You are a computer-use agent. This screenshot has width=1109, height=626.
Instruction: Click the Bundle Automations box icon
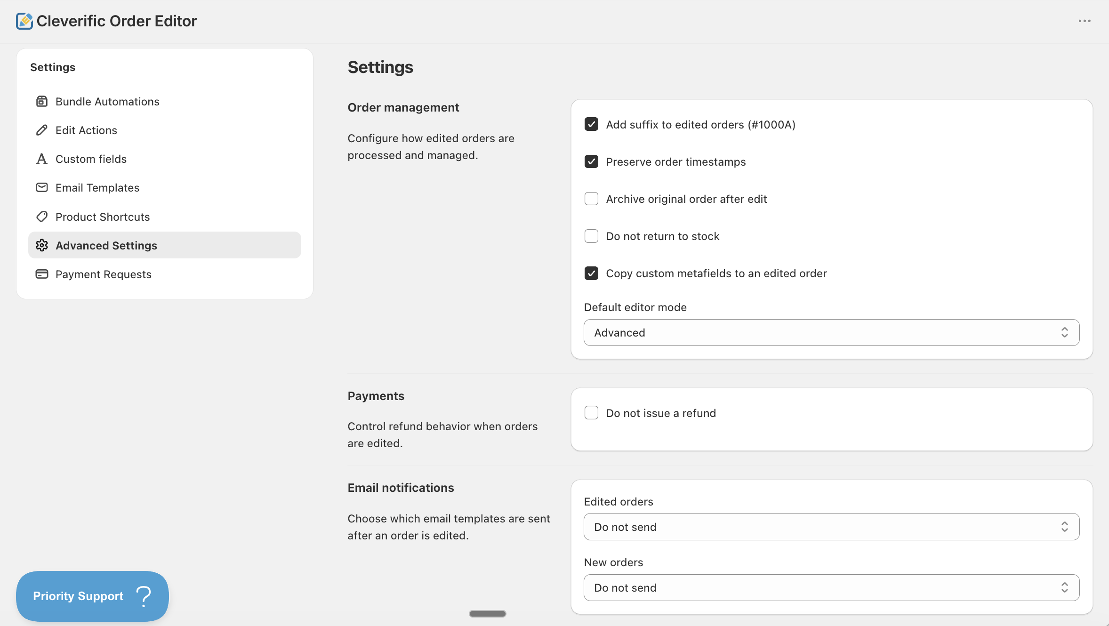[x=42, y=101]
